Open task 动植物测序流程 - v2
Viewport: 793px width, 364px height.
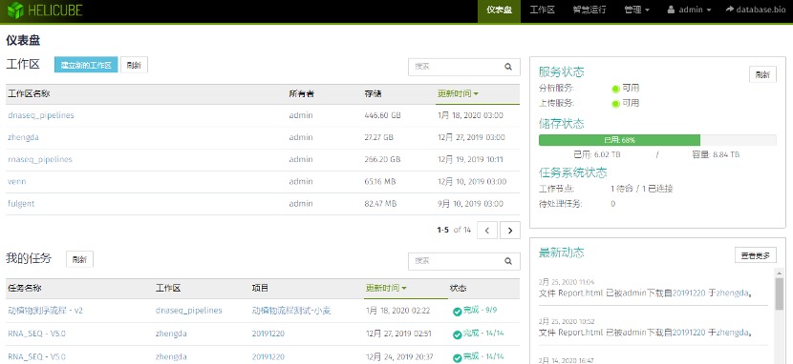coord(45,311)
